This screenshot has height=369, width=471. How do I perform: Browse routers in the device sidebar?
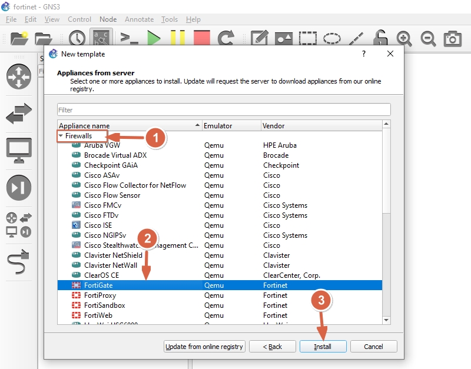click(x=18, y=77)
